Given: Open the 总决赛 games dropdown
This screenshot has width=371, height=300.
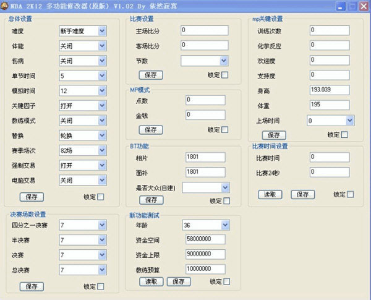Looking at the screenshot, I should coord(101,270).
